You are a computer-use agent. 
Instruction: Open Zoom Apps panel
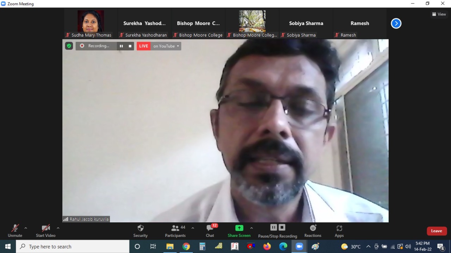click(339, 231)
